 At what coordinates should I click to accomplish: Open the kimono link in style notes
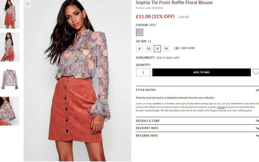click(x=221, y=107)
